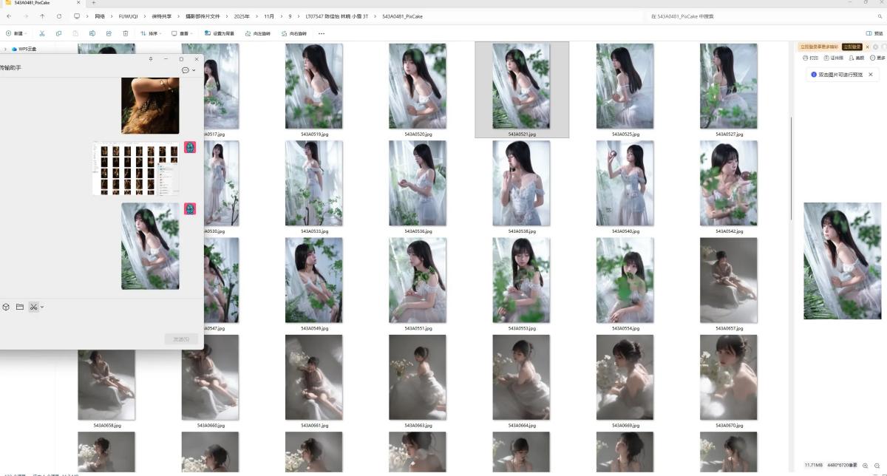The height and width of the screenshot is (476, 887).
Task: Select the 543A0538.jpg thumbnail
Action: [521, 183]
